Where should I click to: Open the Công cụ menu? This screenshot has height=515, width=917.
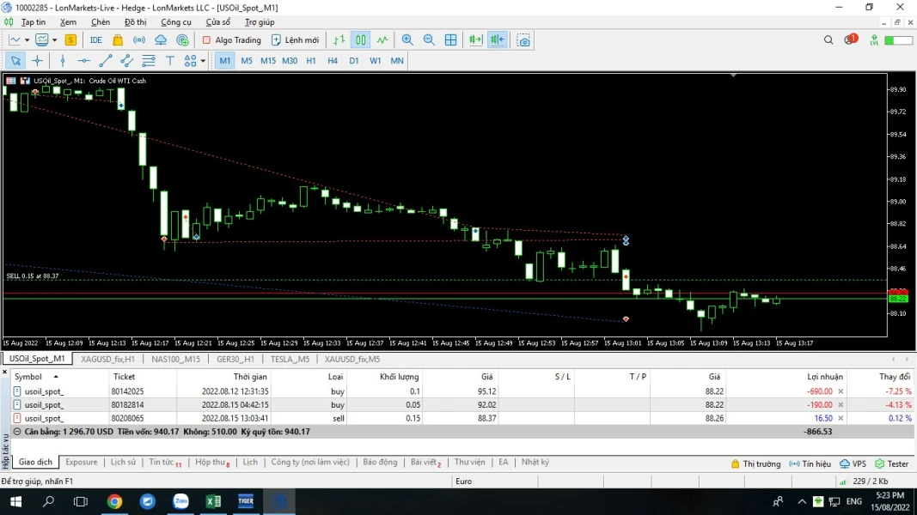[176, 22]
